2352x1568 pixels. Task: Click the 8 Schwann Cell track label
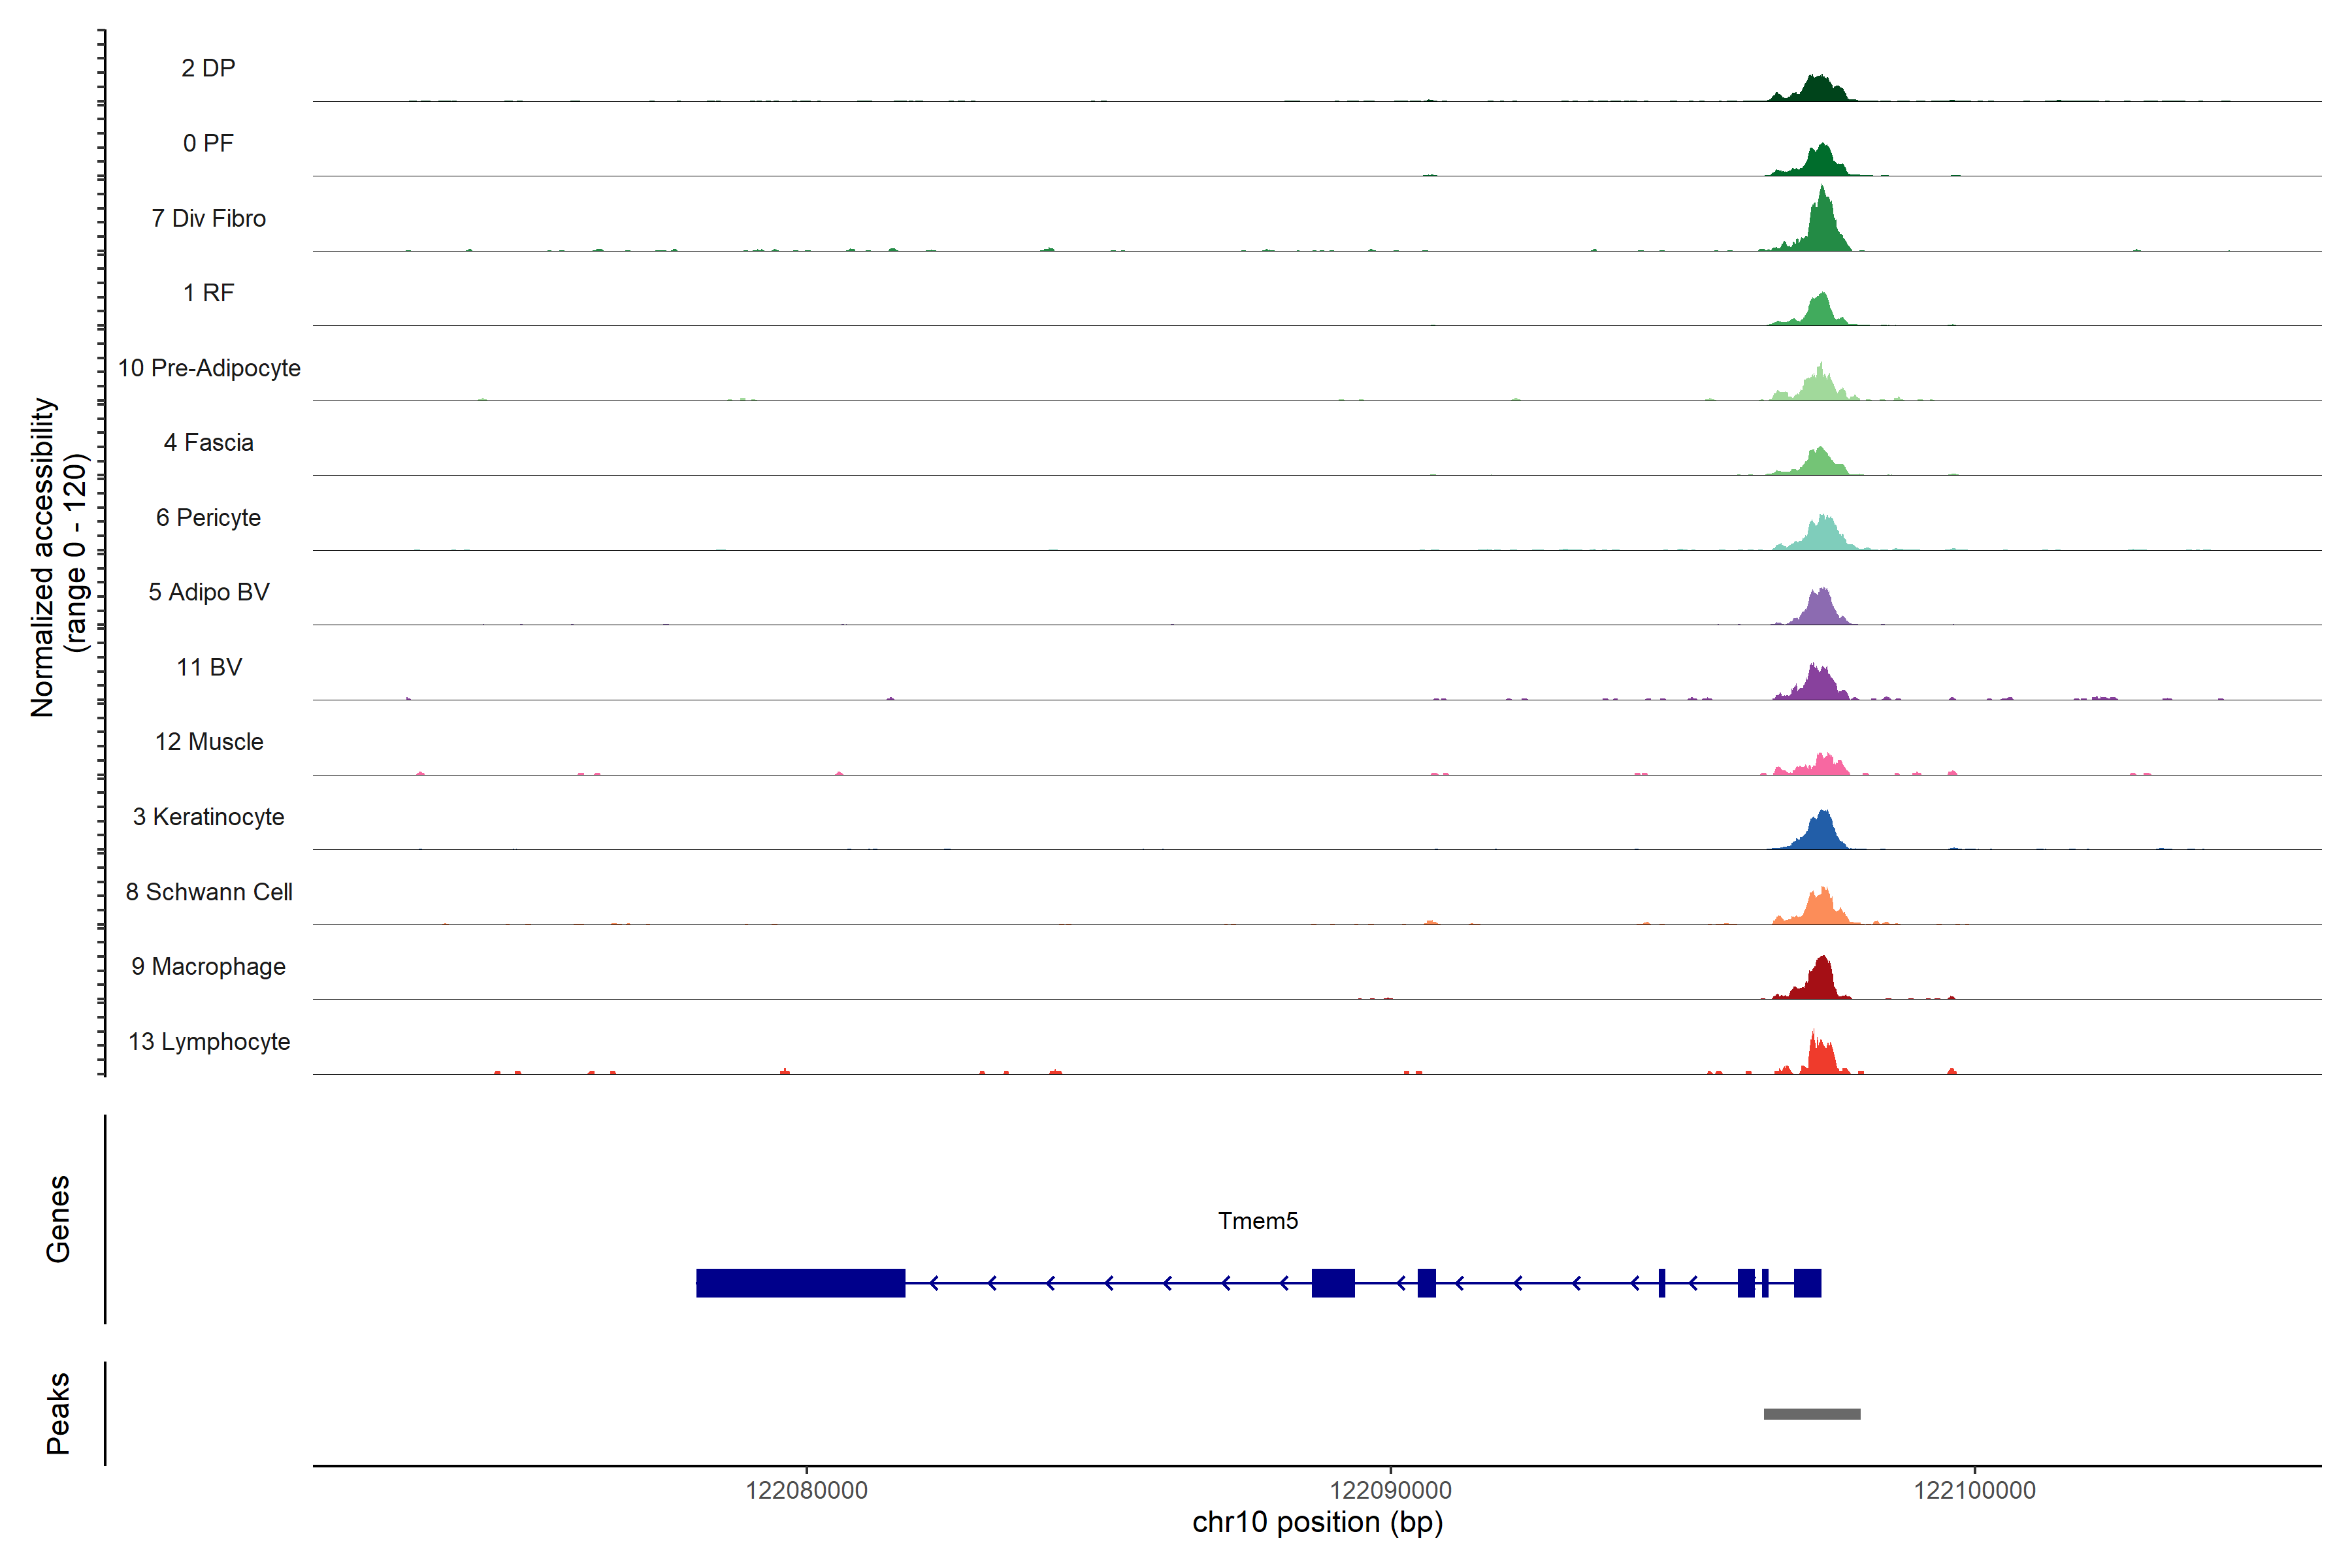pyautogui.click(x=209, y=892)
